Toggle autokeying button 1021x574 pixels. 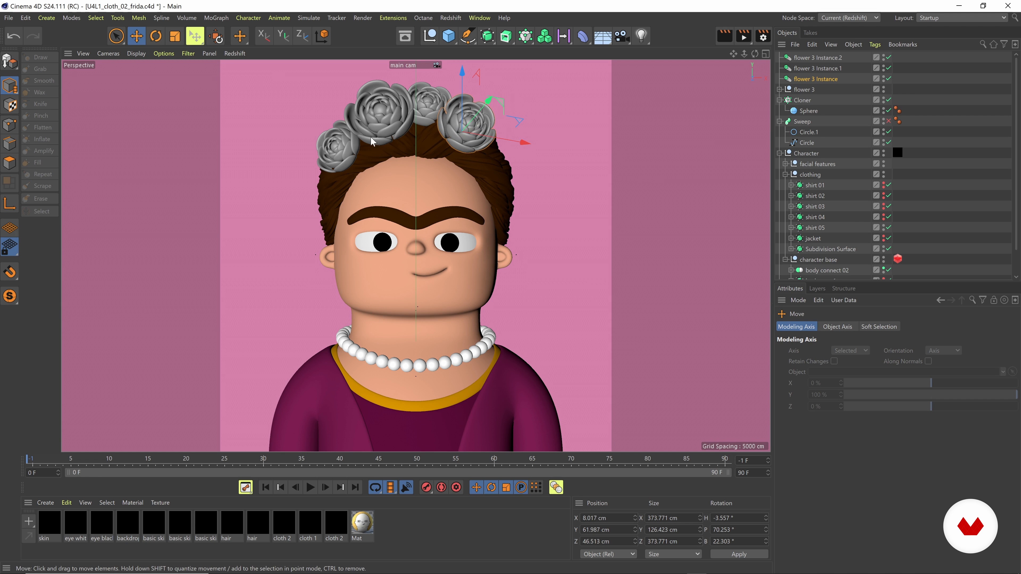click(441, 487)
